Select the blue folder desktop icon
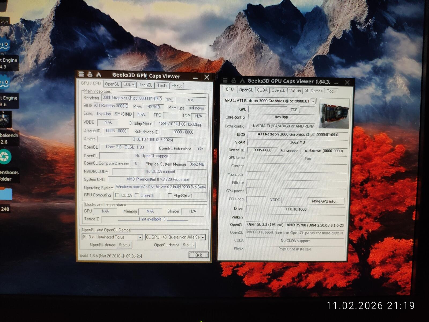This screenshot has width=429, height=322. point(6,194)
